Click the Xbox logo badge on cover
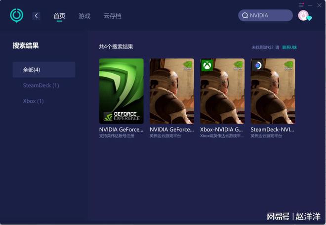326x225 pixels. tap(207, 65)
